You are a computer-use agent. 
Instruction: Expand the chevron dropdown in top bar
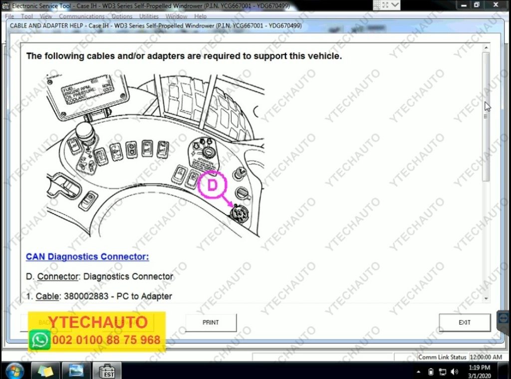395,5
